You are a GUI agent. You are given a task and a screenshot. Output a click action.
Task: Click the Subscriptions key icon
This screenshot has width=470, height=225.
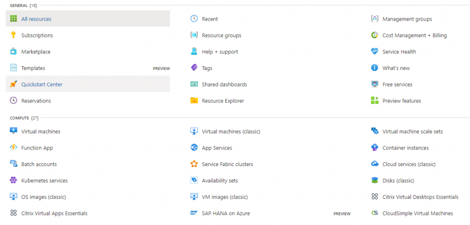point(13,35)
